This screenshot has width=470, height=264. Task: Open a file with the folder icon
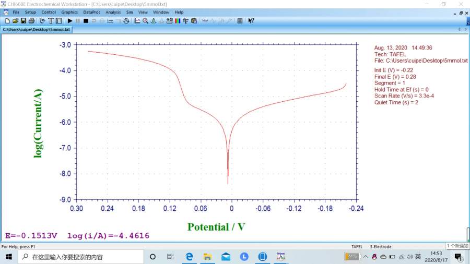pos(15,21)
